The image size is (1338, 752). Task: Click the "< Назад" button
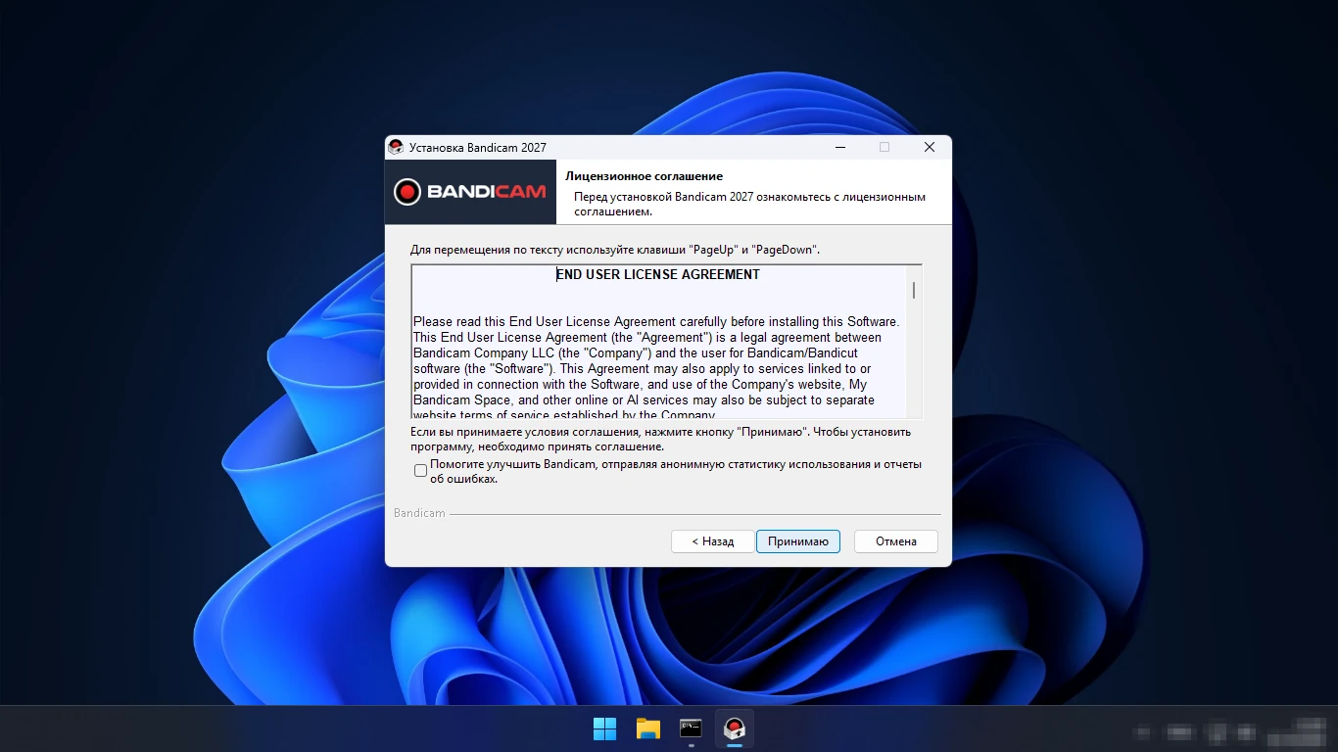(x=713, y=541)
